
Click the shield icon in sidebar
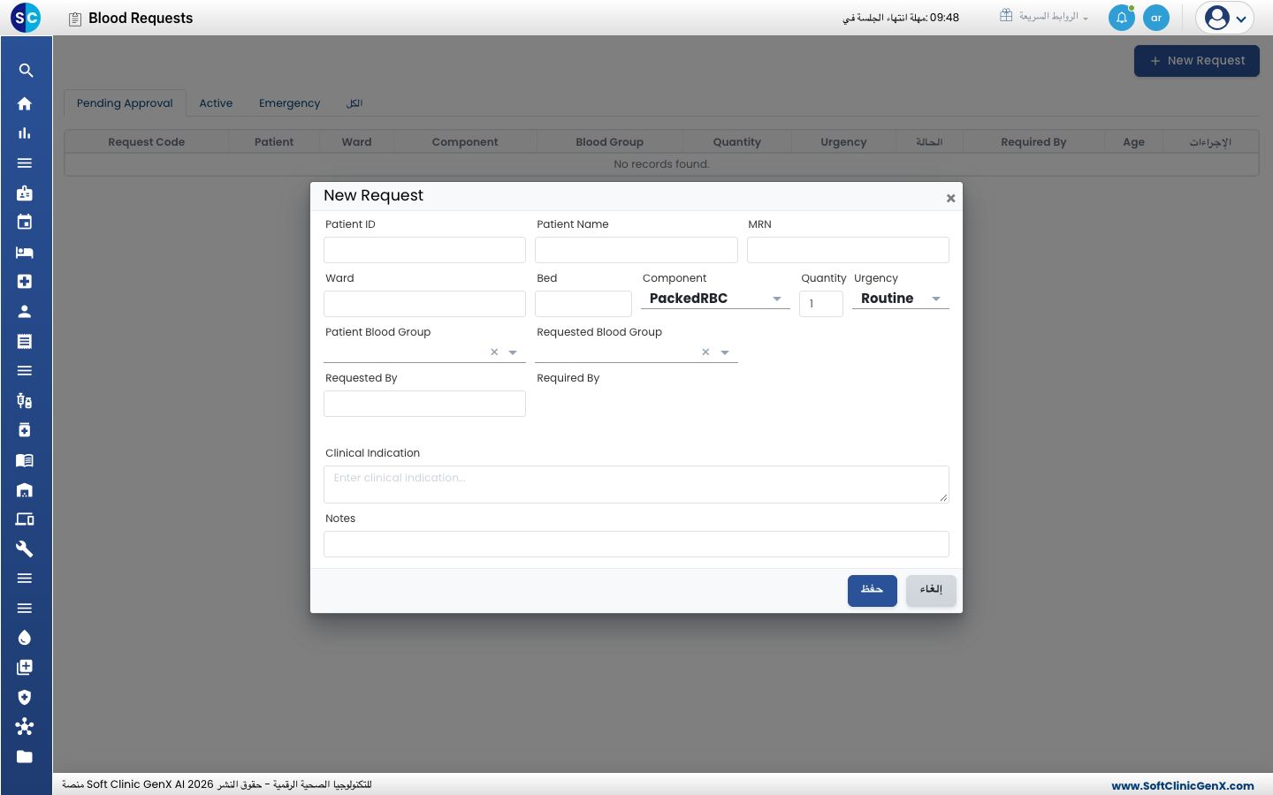pyautogui.click(x=25, y=697)
